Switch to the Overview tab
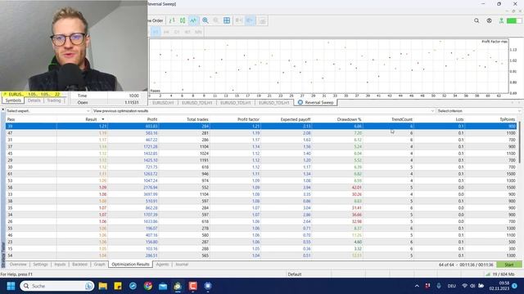The image size is (524, 294). [x=18, y=265]
